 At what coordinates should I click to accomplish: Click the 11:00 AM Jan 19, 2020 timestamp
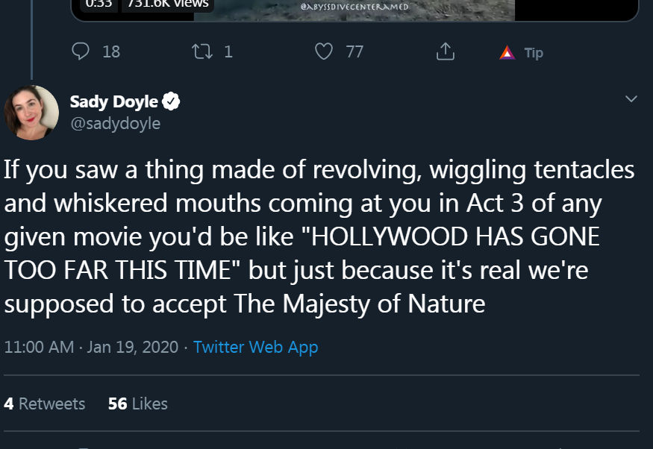coord(91,347)
